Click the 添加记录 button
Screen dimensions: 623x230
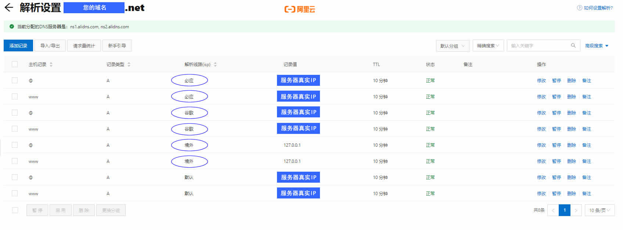tap(18, 46)
